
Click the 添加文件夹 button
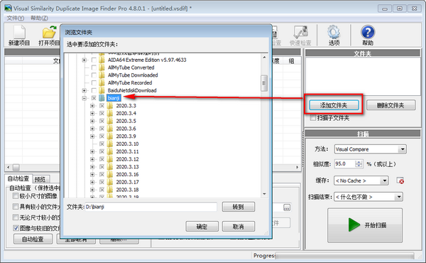coord(334,105)
